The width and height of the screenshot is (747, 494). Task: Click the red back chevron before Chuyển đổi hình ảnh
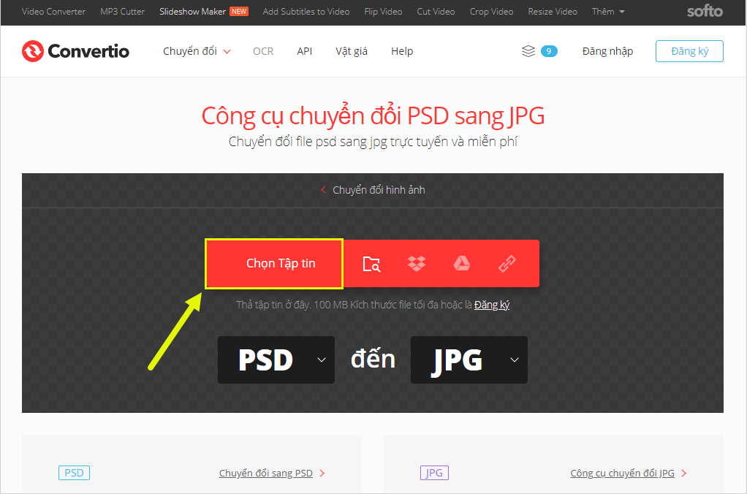coord(323,189)
